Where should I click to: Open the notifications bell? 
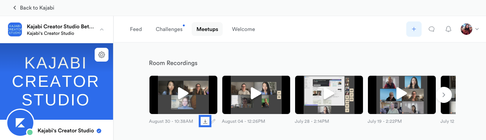(x=448, y=29)
